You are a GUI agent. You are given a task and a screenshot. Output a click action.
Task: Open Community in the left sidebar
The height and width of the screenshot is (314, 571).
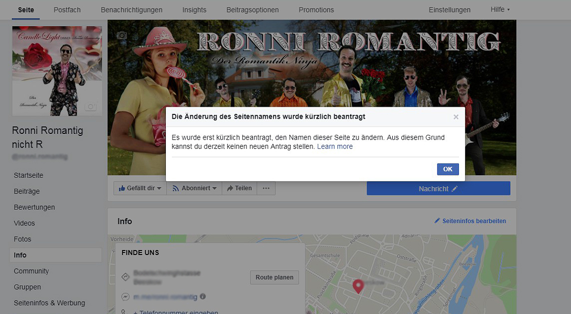[x=31, y=271]
